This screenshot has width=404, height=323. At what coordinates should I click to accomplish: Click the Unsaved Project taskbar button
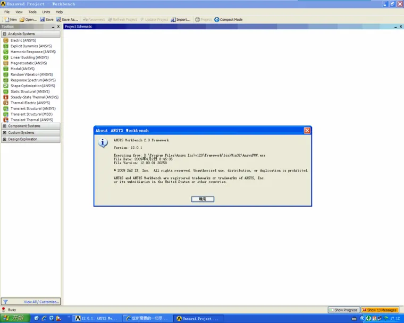click(x=198, y=318)
